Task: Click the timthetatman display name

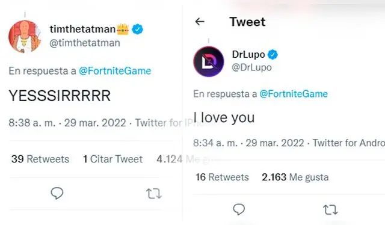Action: click(x=83, y=29)
